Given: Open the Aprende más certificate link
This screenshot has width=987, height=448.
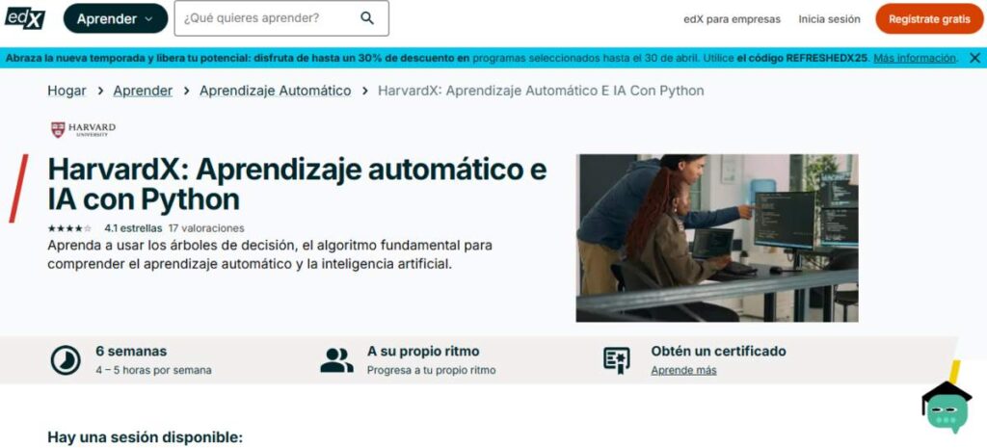Looking at the screenshot, I should coord(683,371).
